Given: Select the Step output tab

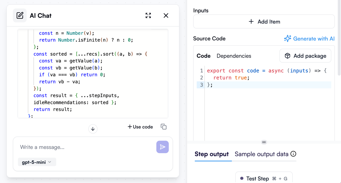Looking at the screenshot, I should click(x=212, y=154).
